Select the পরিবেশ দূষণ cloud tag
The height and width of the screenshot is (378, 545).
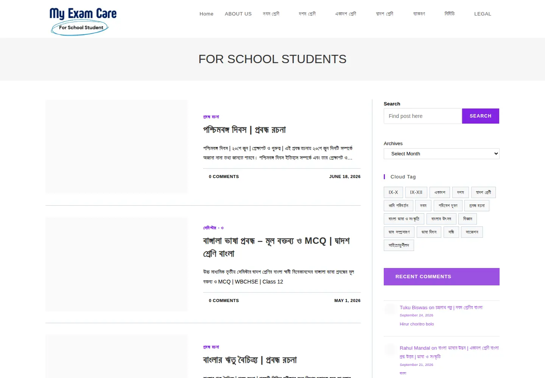click(x=448, y=206)
